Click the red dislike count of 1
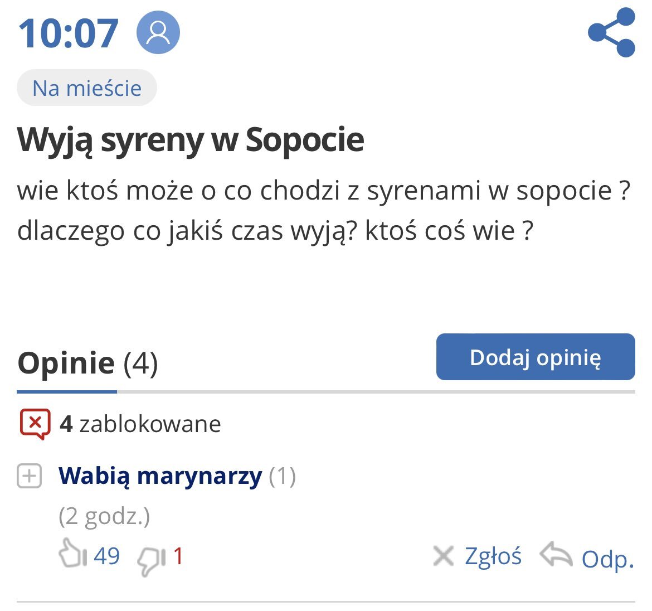The width and height of the screenshot is (652, 611). tap(178, 556)
